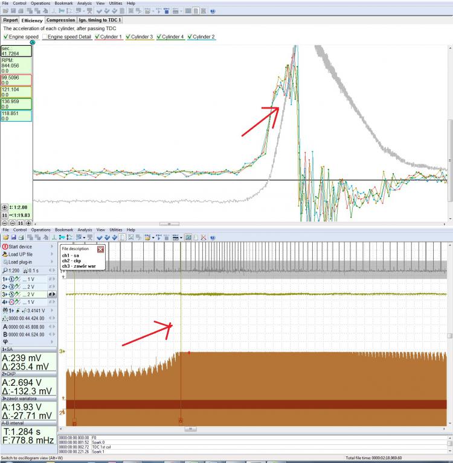Switch to the Compression tab
453x463 pixels.
coord(60,20)
